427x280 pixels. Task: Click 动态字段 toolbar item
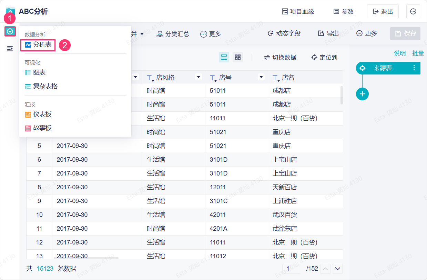(x=284, y=33)
